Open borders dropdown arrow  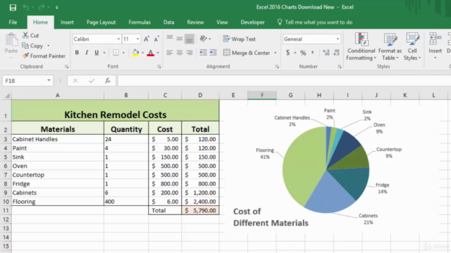(123, 53)
